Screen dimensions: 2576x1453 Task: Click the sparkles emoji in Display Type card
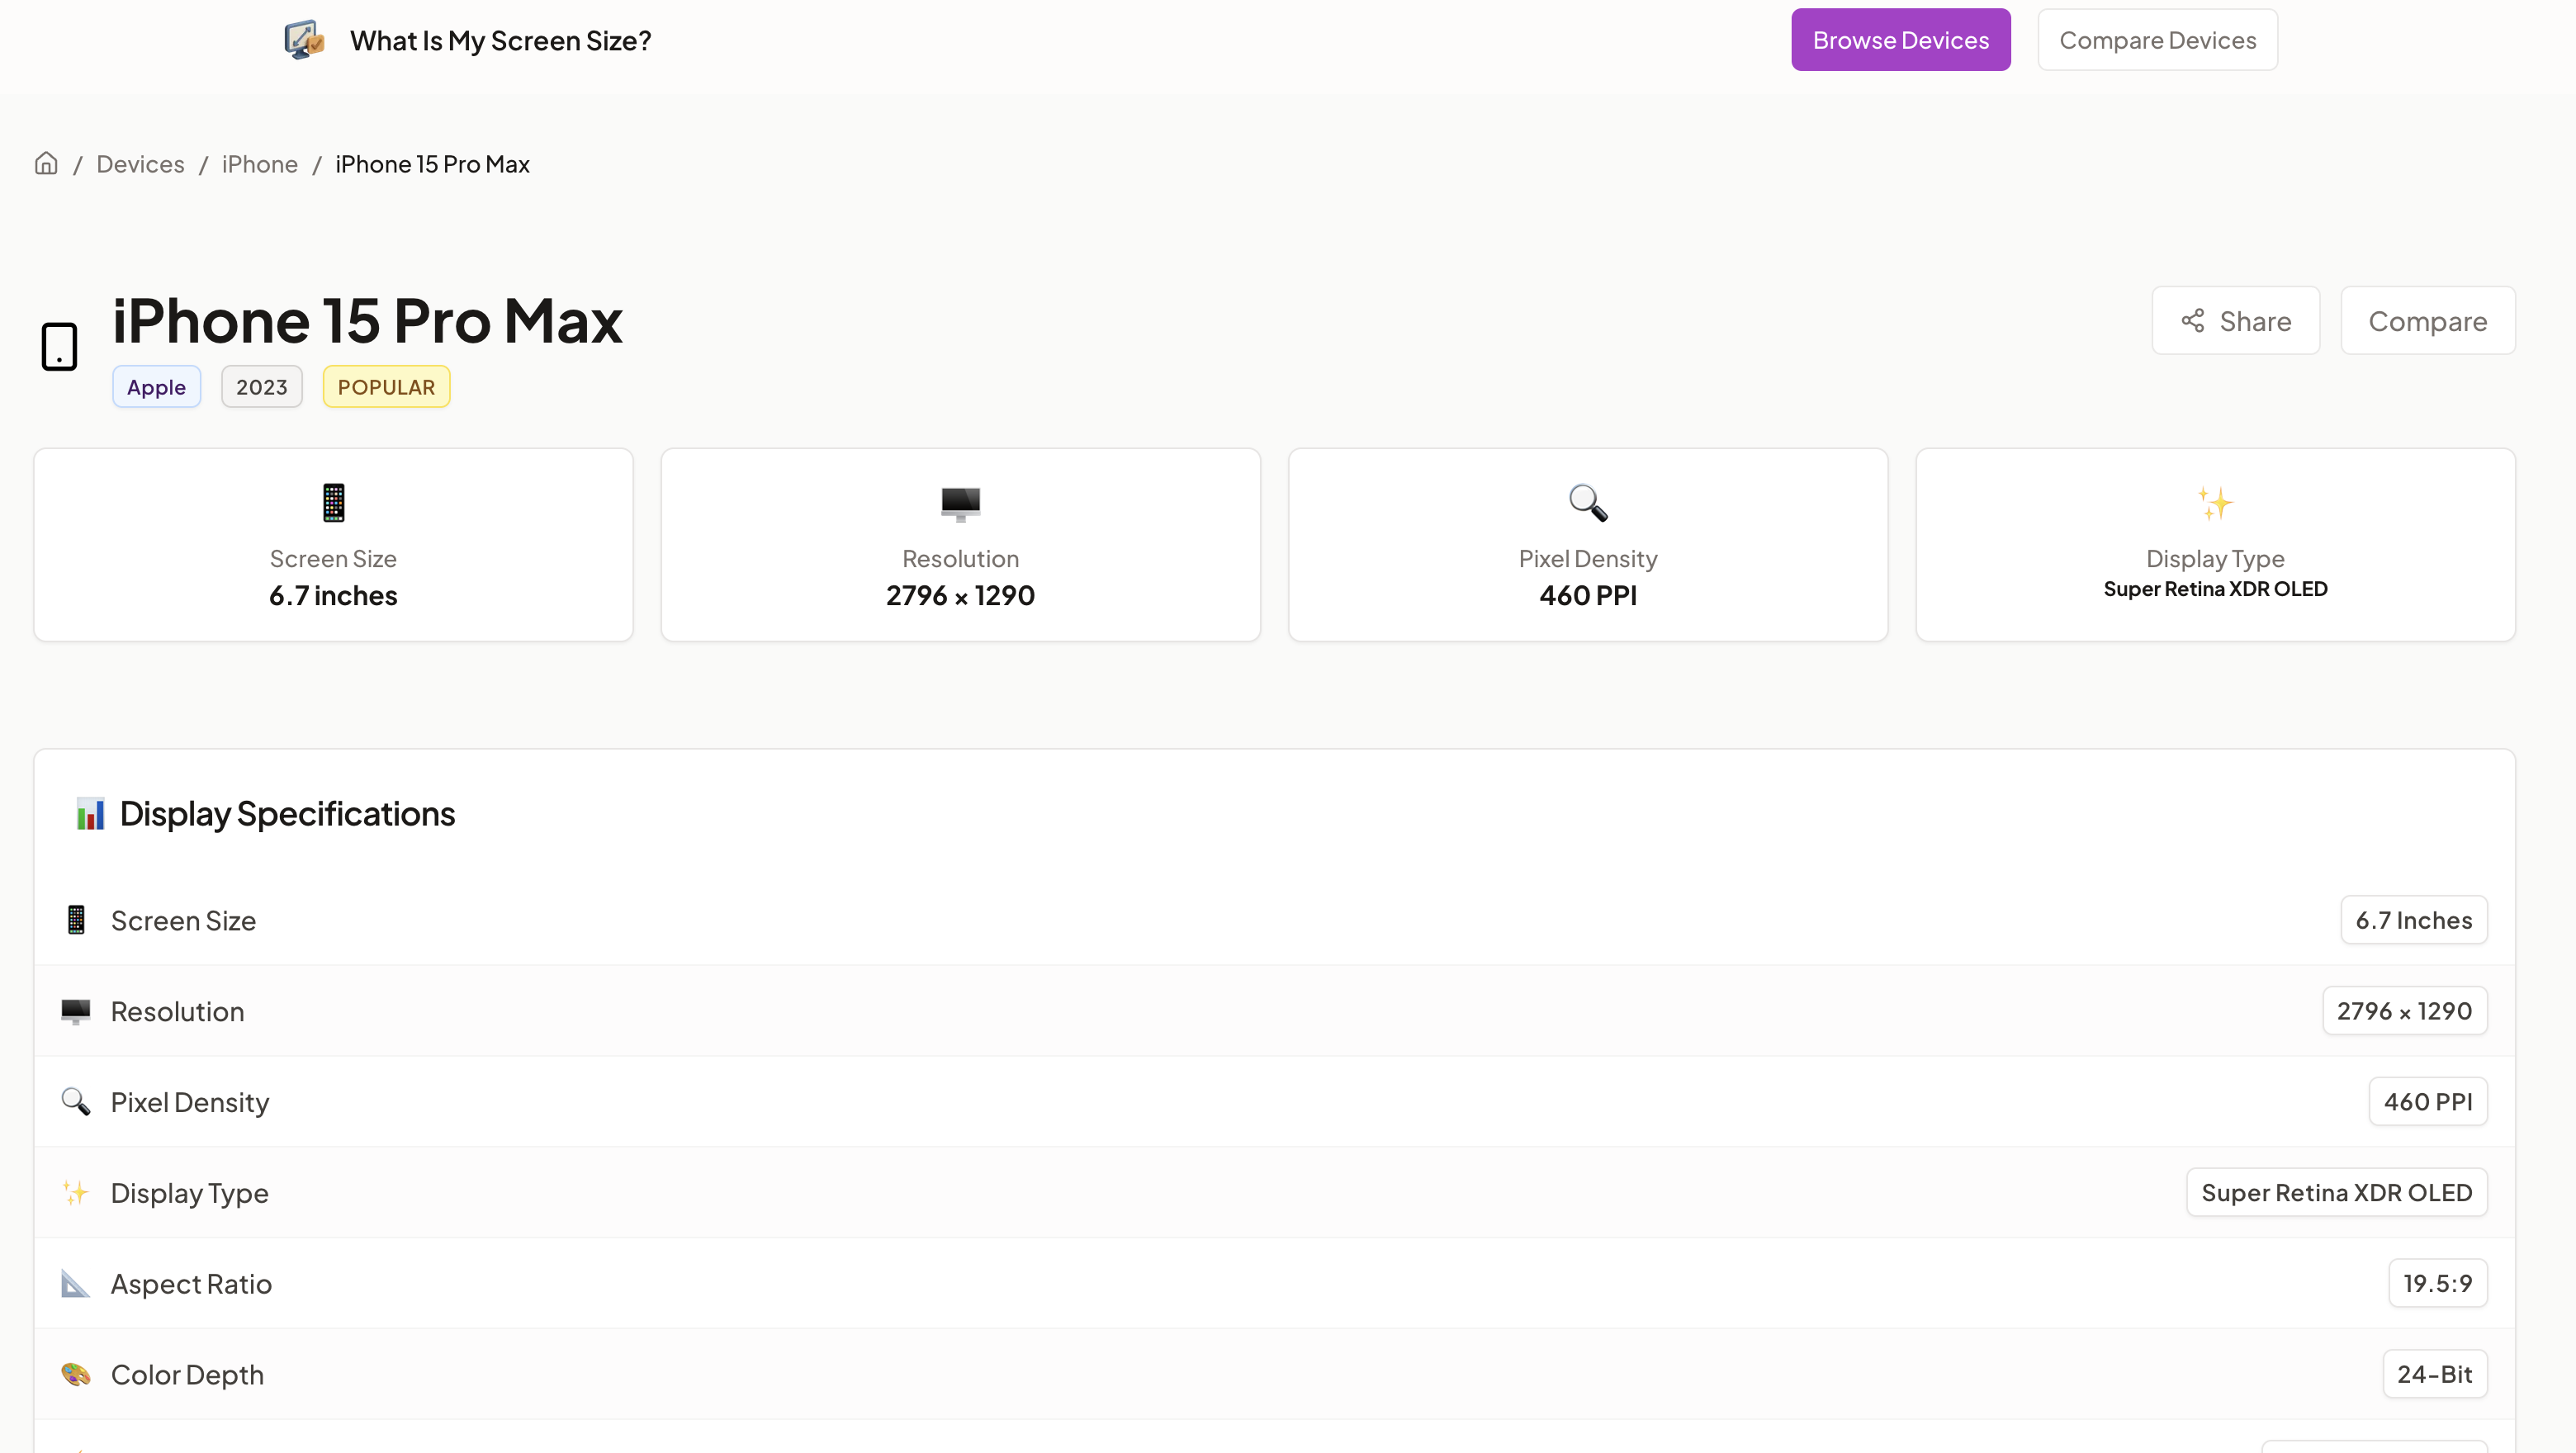pos(2215,503)
